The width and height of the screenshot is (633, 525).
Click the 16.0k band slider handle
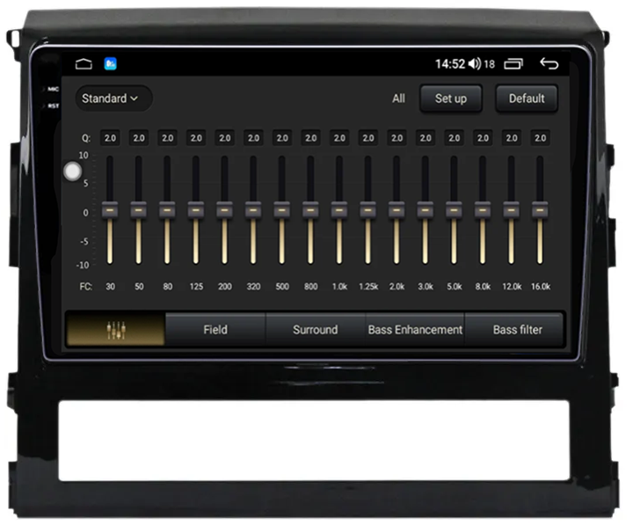pyautogui.click(x=540, y=210)
